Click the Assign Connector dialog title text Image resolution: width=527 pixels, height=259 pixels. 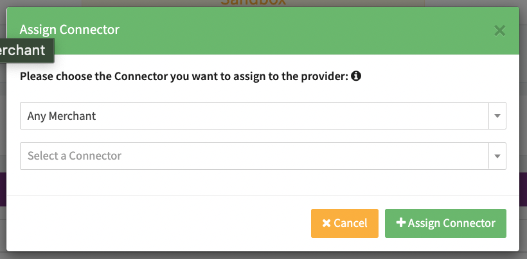pos(69,29)
